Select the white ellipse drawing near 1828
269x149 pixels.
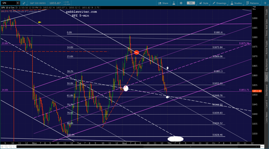click(x=175, y=139)
